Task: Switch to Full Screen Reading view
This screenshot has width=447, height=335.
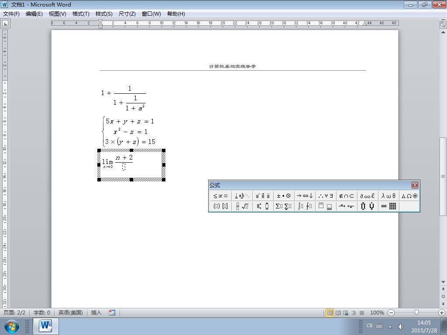Action: tap(338, 313)
